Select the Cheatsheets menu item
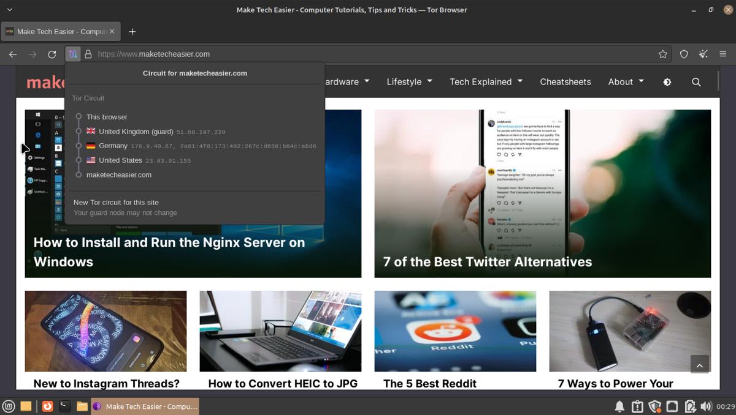This screenshot has width=736, height=415. click(x=564, y=81)
